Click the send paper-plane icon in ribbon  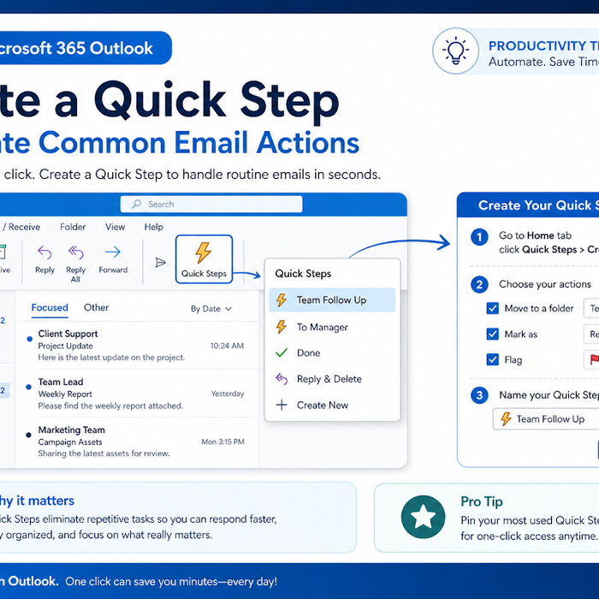pos(161,263)
